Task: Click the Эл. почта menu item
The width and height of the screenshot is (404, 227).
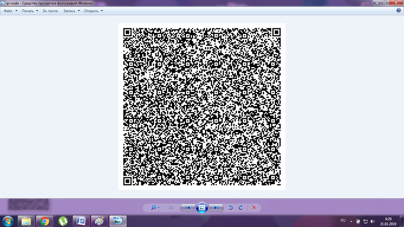Action: (50, 11)
